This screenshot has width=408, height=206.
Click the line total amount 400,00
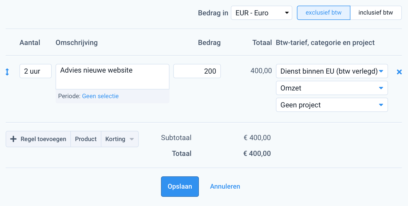point(261,71)
